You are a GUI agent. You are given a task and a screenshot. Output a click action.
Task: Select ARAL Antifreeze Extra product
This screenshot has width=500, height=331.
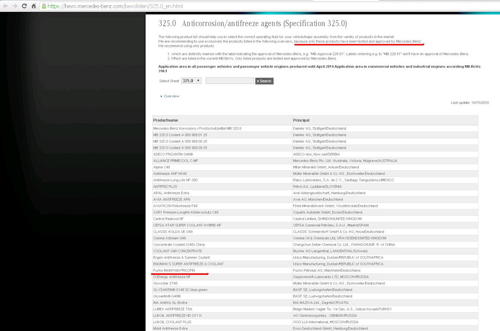[171, 193]
